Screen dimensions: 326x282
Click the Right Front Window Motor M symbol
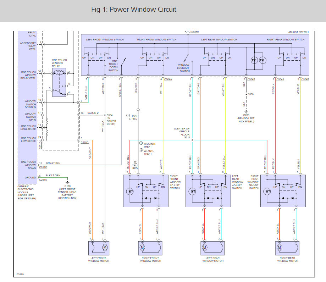[142, 248]
